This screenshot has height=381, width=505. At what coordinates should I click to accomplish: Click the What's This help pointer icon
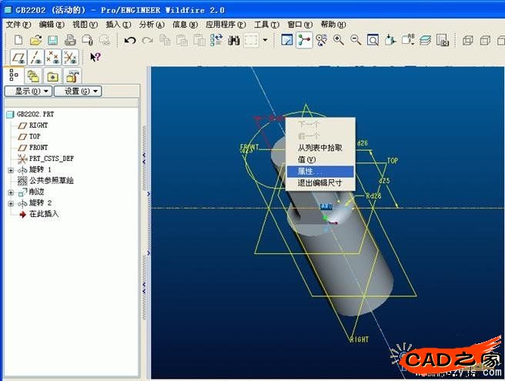pyautogui.click(x=95, y=58)
